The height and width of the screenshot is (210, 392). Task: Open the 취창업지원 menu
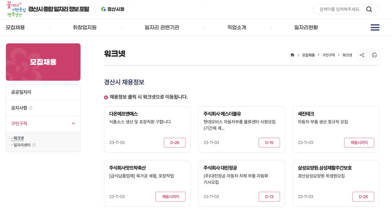click(84, 27)
